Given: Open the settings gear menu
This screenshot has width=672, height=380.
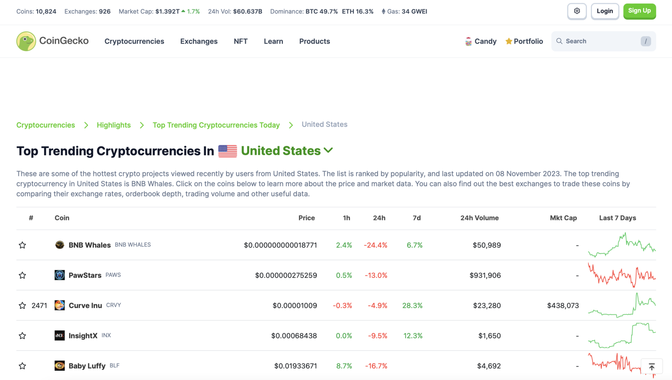Looking at the screenshot, I should (577, 11).
